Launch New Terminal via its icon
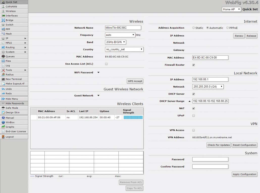This screenshot has width=260, height=193. (3, 79)
